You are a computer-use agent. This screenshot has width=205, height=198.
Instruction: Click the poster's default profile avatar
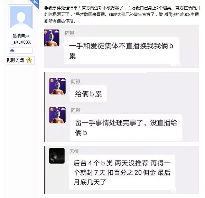(21, 17)
